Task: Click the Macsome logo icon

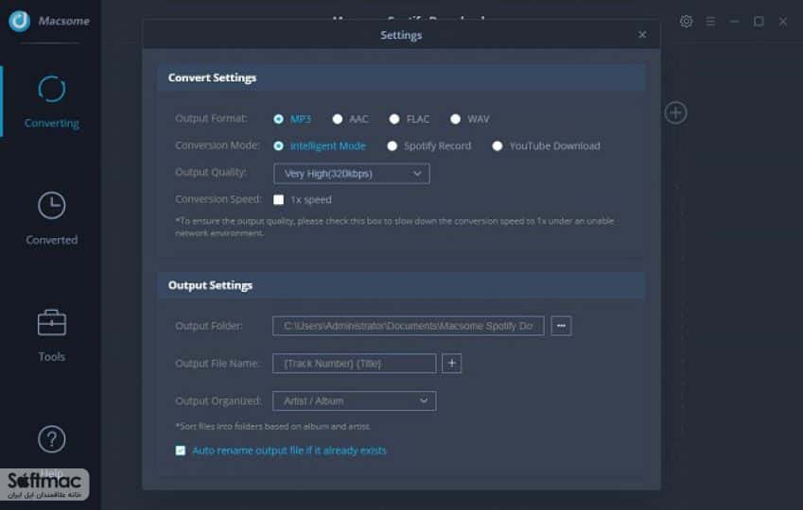Action: (x=20, y=21)
